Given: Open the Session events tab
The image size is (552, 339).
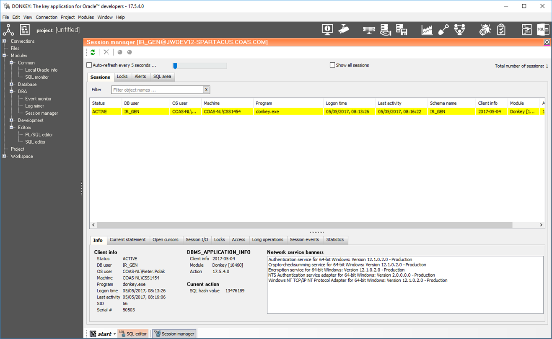Looking at the screenshot, I should pos(304,240).
